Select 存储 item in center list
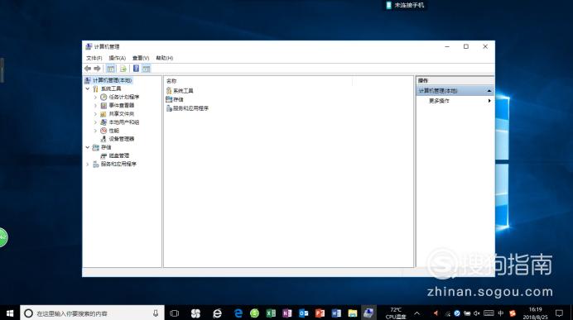 point(175,99)
